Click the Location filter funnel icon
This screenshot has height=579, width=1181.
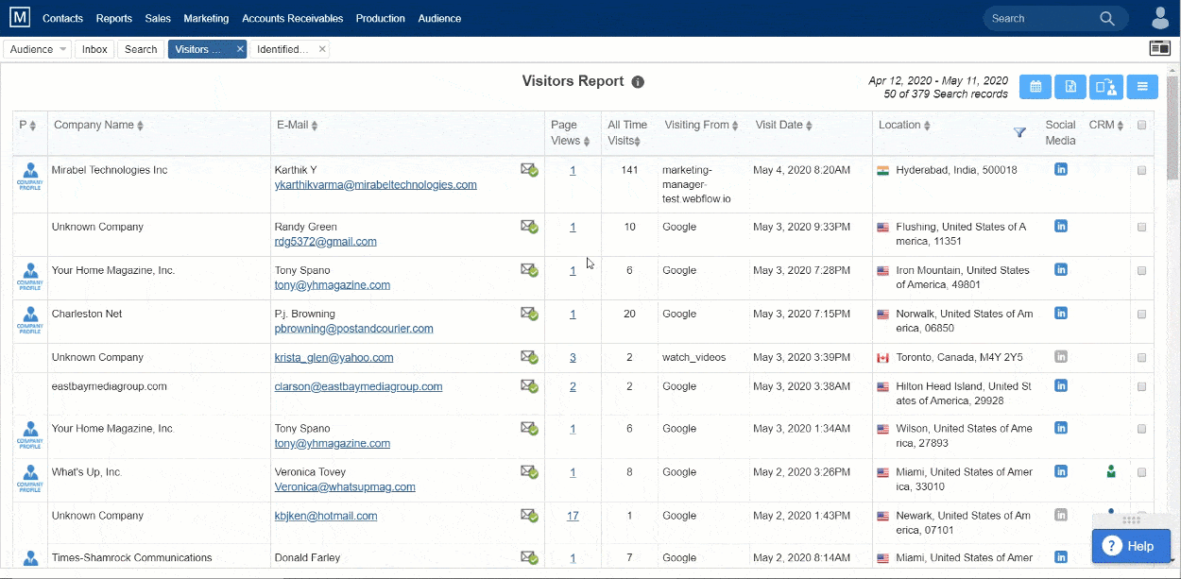click(1019, 132)
